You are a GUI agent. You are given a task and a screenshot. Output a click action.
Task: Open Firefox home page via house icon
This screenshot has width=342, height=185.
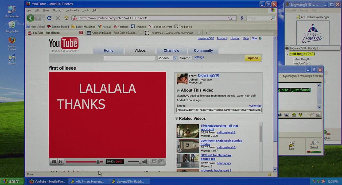[x=67, y=18]
